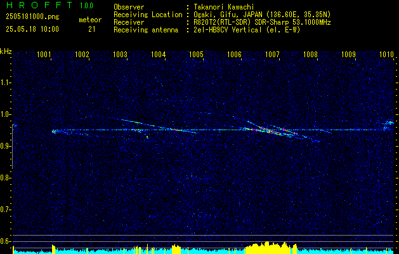Click the version number 1.0.0
Screen dimensions: 399x254
pyautogui.click(x=86, y=6)
